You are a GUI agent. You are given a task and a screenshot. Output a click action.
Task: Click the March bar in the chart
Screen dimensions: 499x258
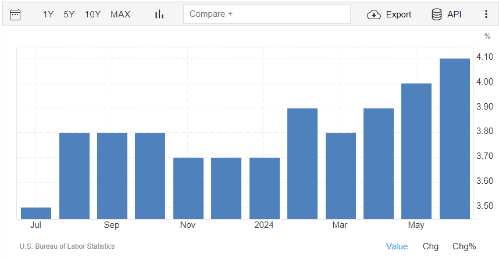click(341, 176)
